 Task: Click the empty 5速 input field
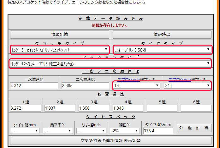pos(162,108)
